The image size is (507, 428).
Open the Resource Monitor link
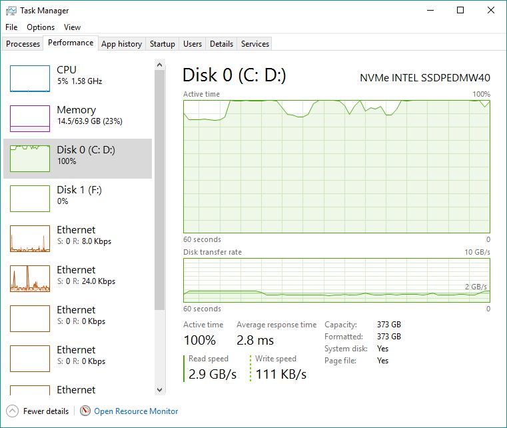[136, 411]
